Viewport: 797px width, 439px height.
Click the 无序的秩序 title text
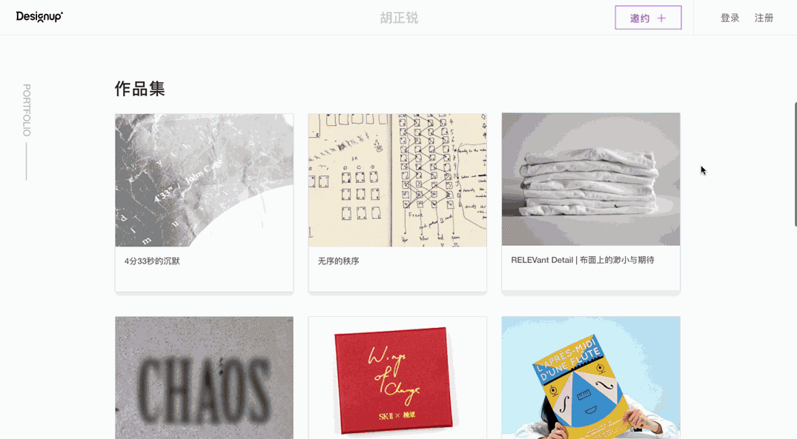pos(339,261)
